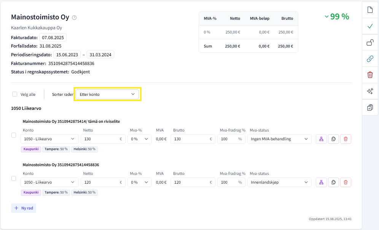The image size is (379, 230).
Task: Delete the first invoice row with 130 netto
Action: tap(346, 139)
